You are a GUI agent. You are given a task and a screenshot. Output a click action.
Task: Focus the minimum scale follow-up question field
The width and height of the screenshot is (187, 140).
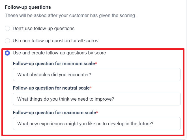97,75
